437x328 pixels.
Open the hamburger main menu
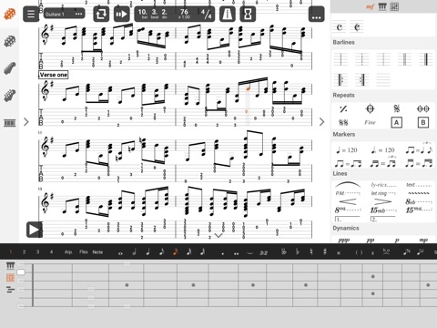point(31,14)
